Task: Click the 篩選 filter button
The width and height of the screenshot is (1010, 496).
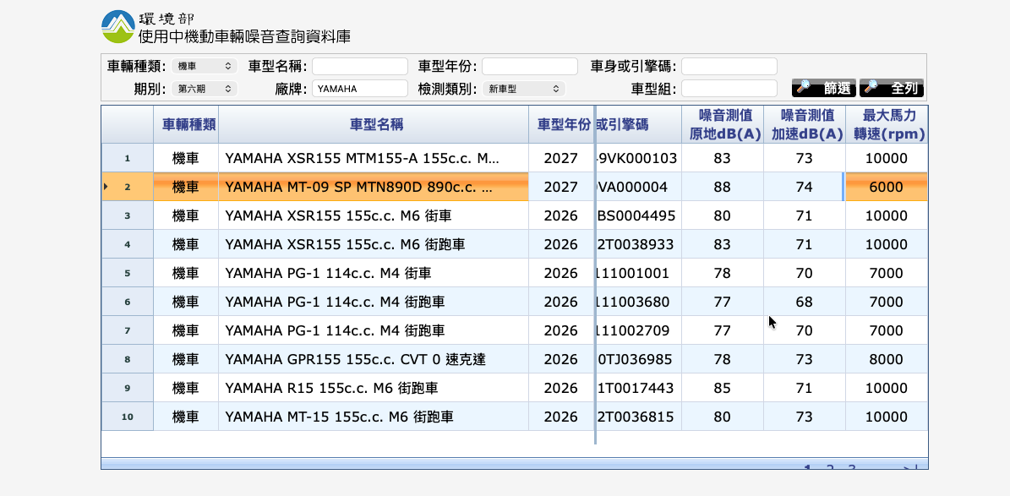Action: tap(824, 88)
